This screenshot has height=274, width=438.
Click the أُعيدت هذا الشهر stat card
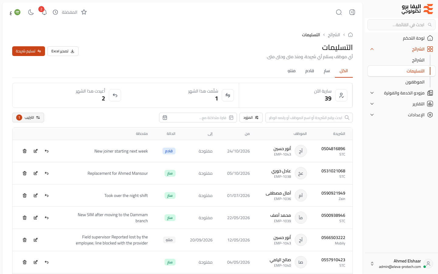(x=69, y=95)
